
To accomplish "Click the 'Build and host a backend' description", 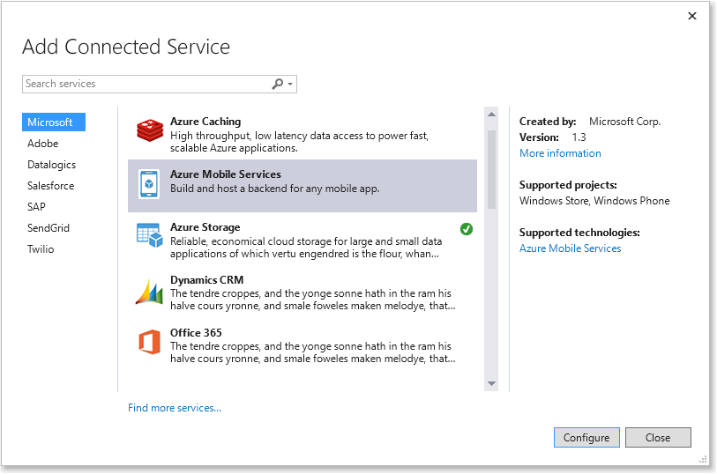I will (x=275, y=189).
